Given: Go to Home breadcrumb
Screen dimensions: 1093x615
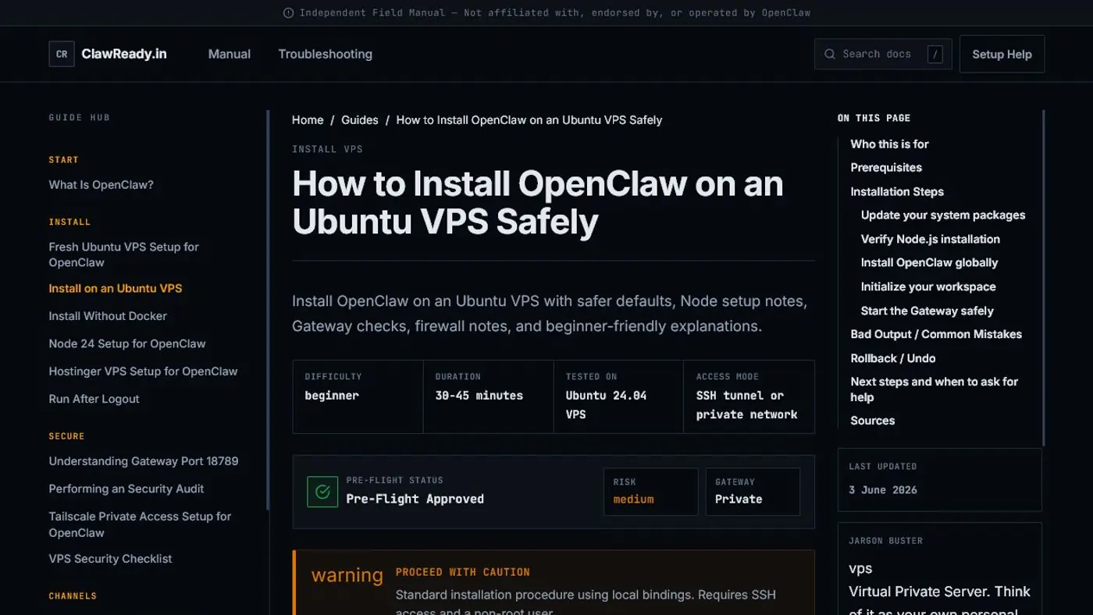Looking at the screenshot, I should pyautogui.click(x=308, y=119).
